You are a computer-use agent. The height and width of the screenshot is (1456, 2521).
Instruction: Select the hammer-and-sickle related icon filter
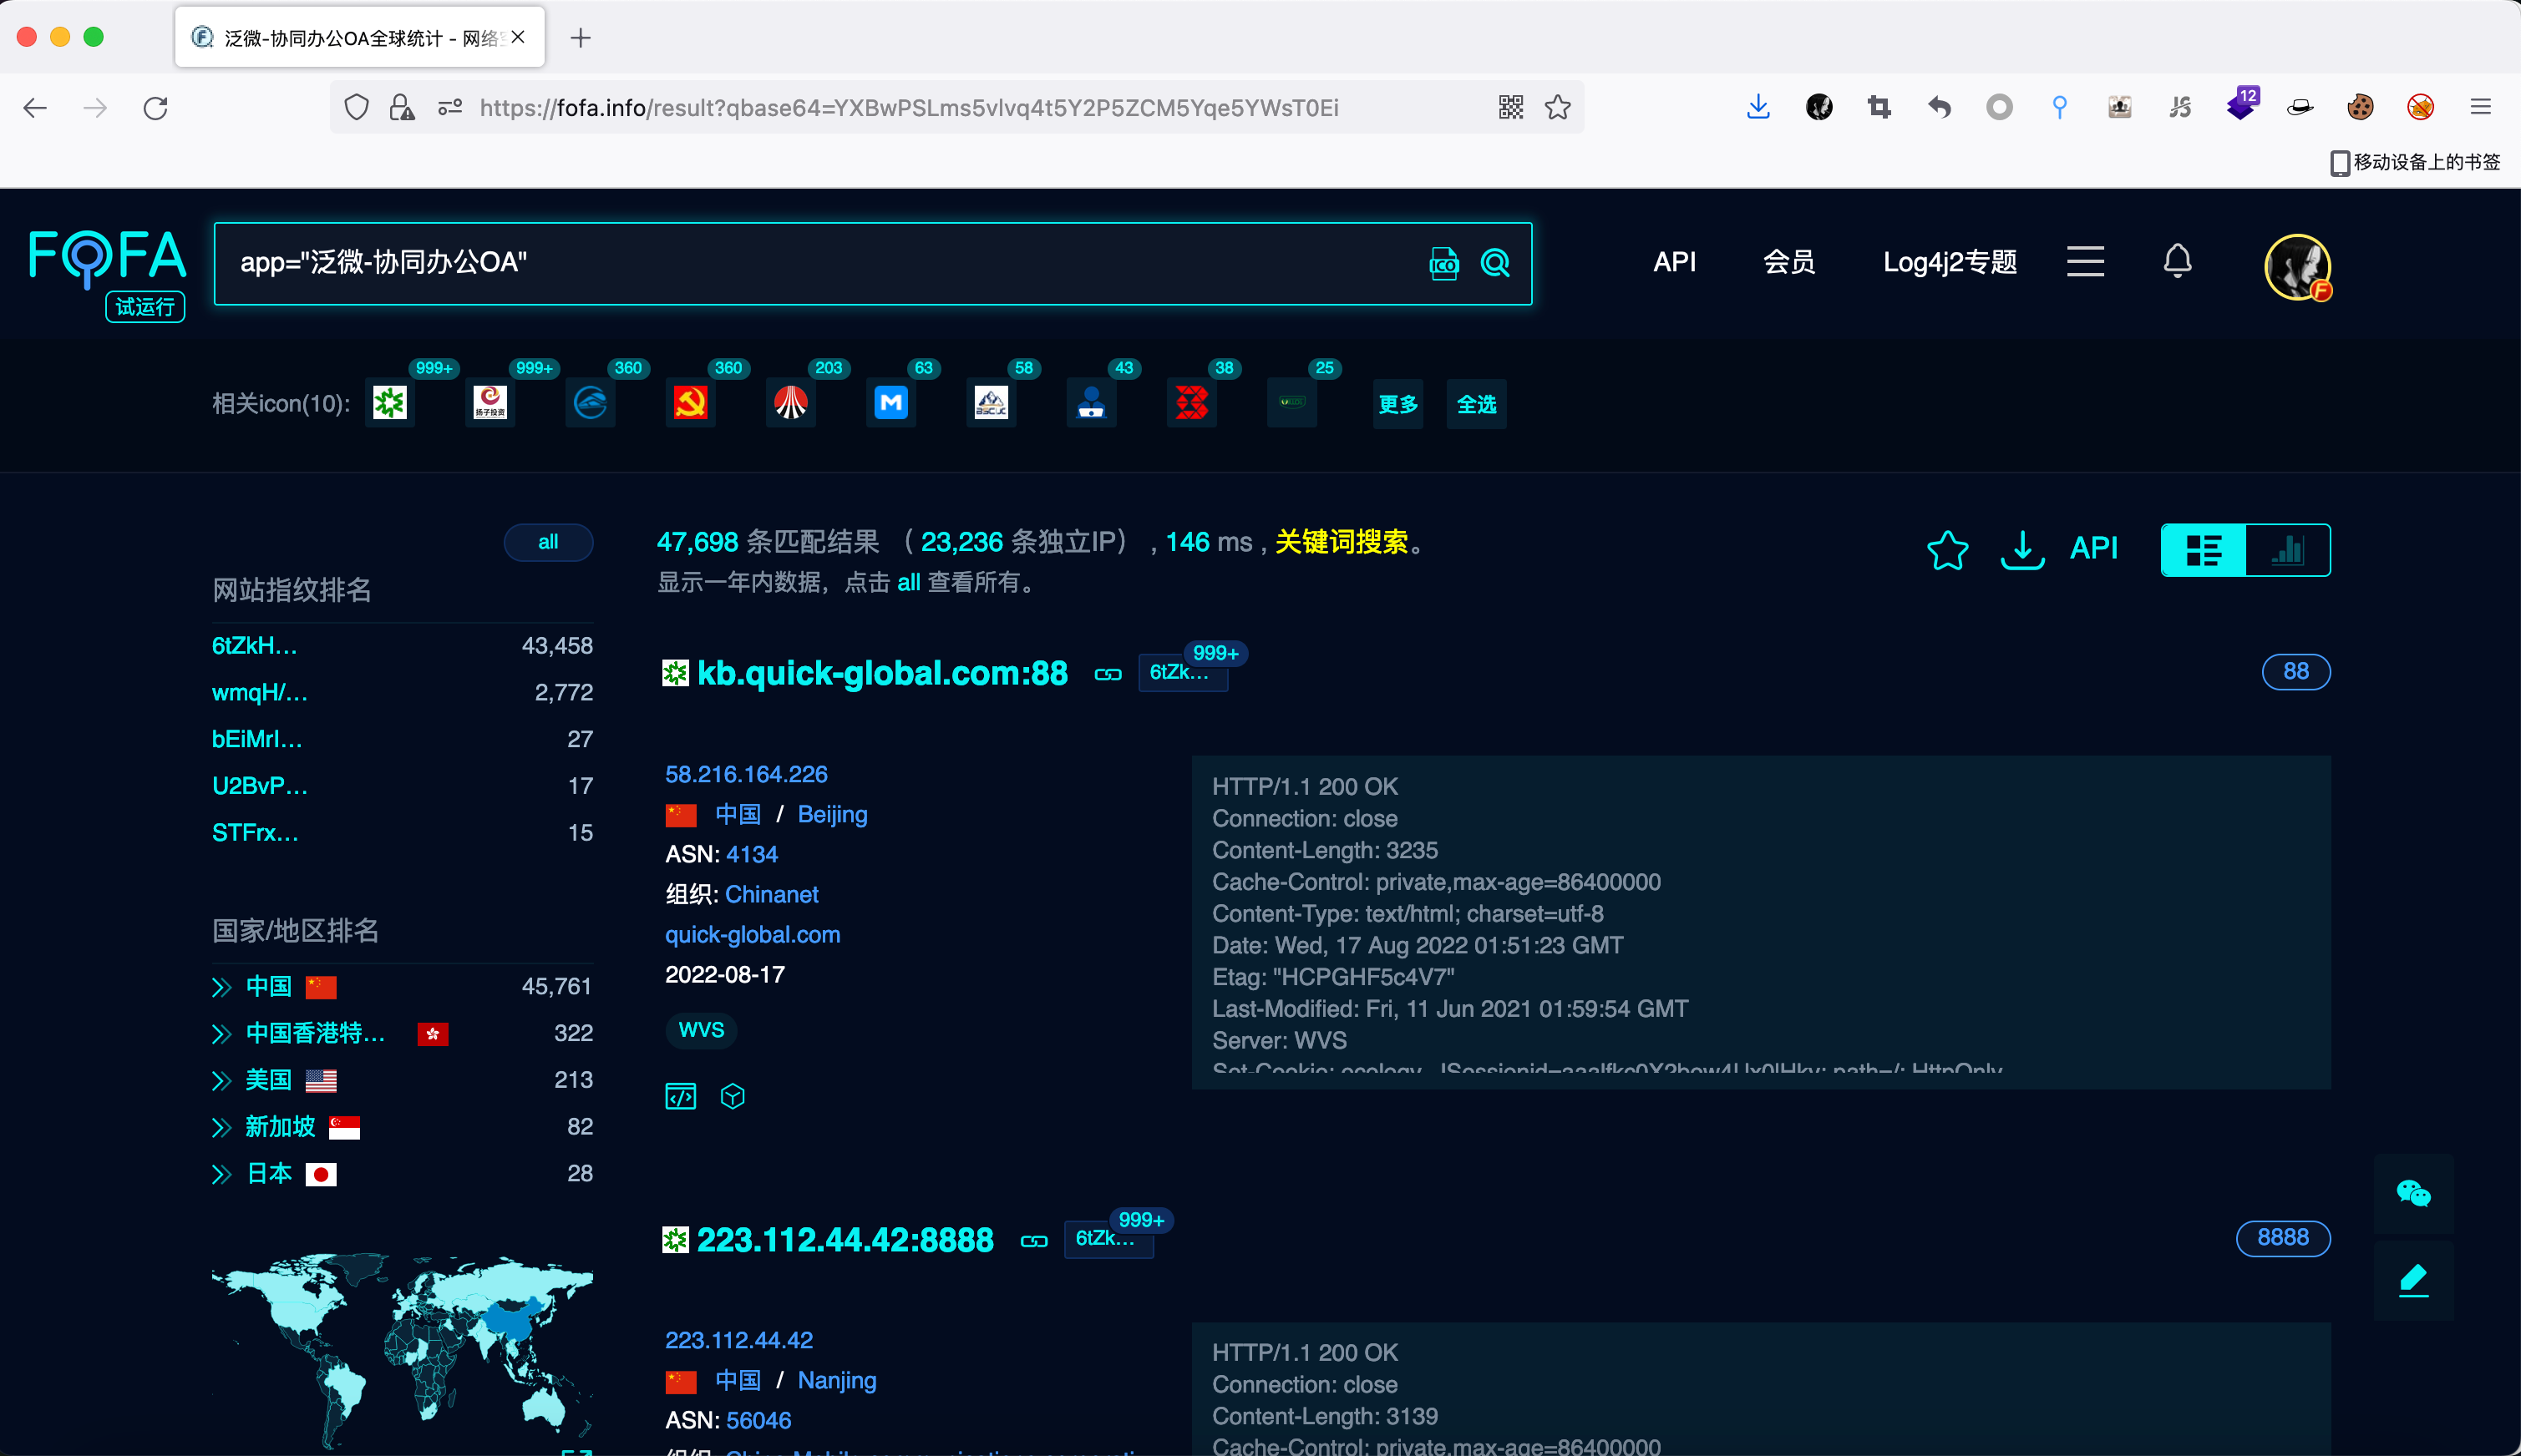690,403
